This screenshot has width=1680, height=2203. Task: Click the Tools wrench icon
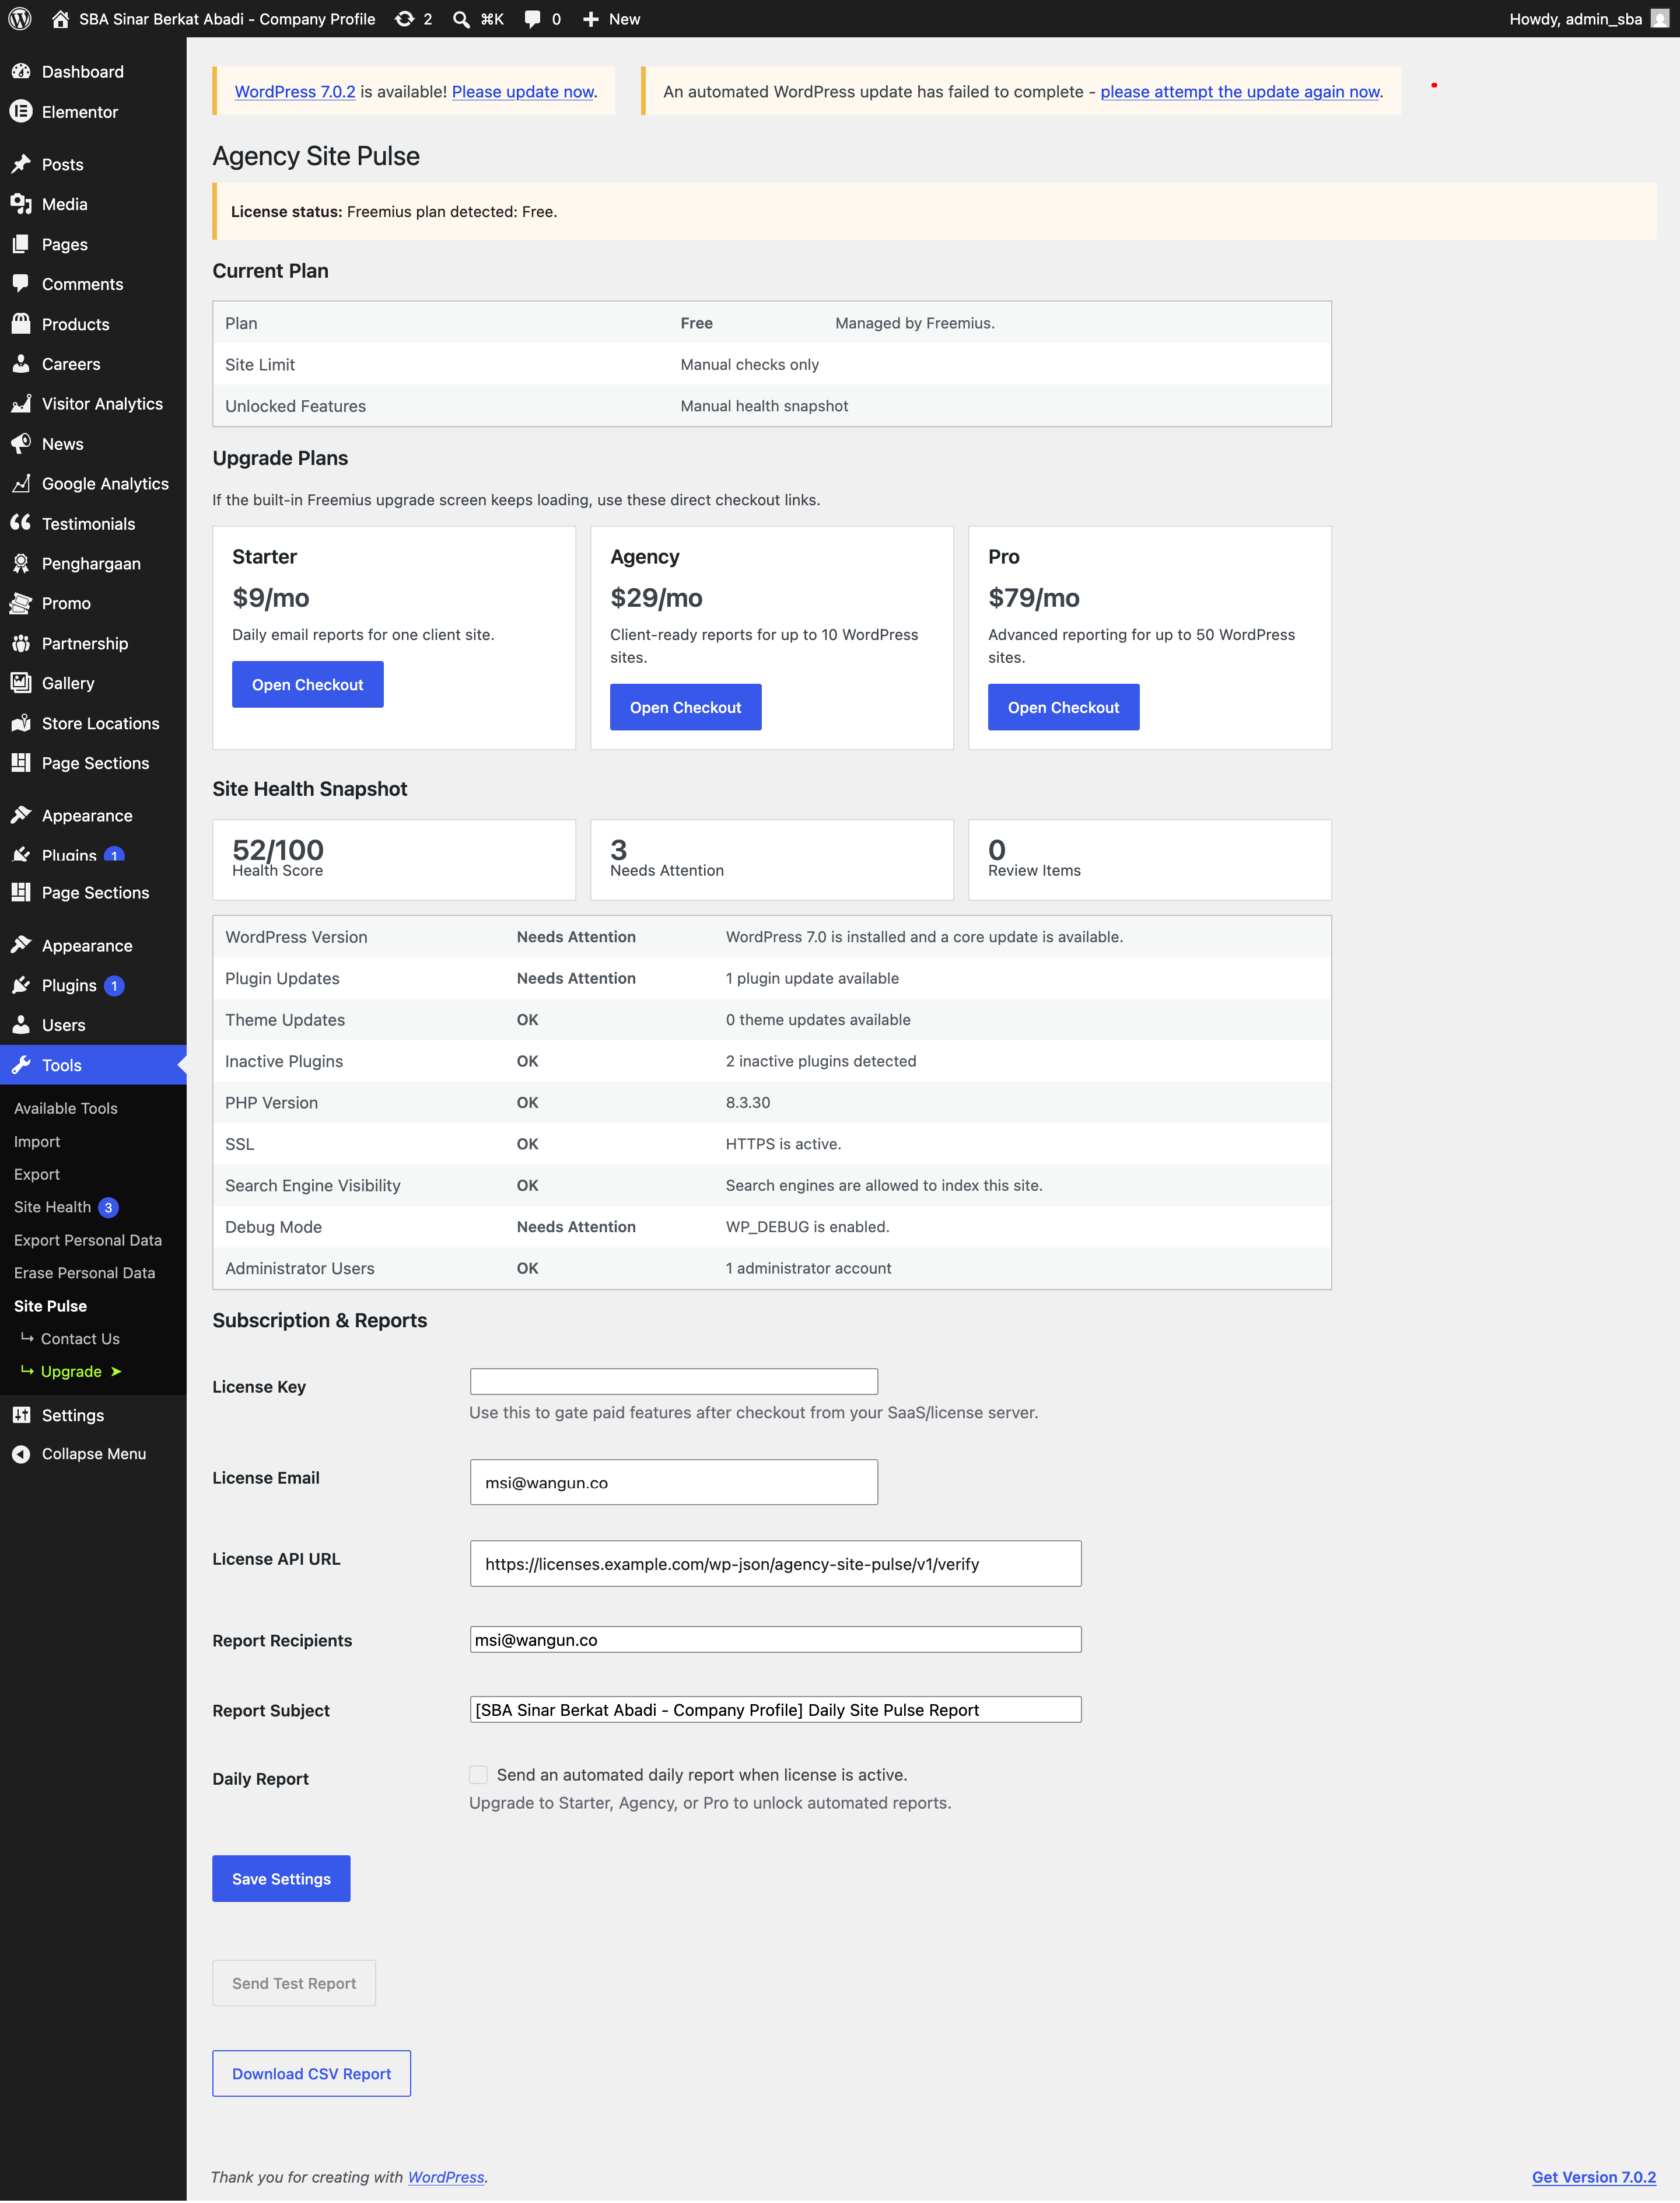[21, 1065]
